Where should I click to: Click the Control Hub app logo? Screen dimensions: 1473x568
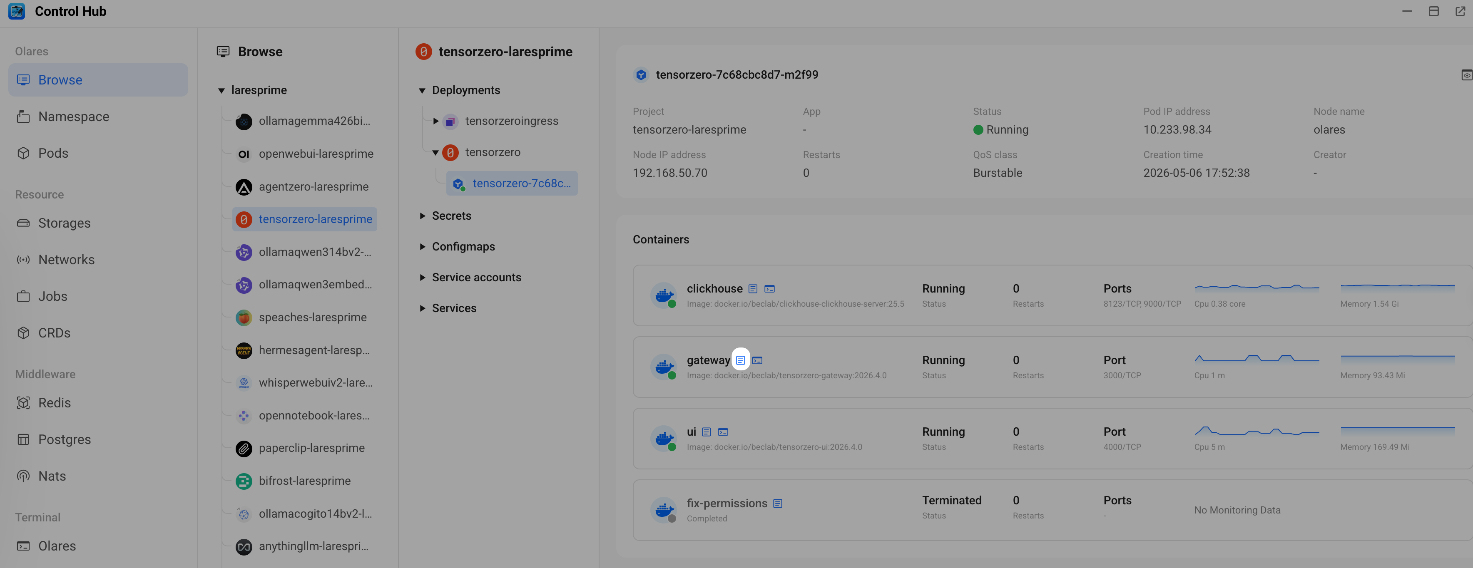pyautogui.click(x=17, y=11)
